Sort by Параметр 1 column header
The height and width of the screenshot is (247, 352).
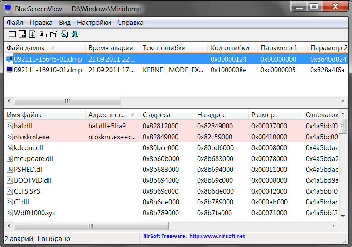(282, 48)
